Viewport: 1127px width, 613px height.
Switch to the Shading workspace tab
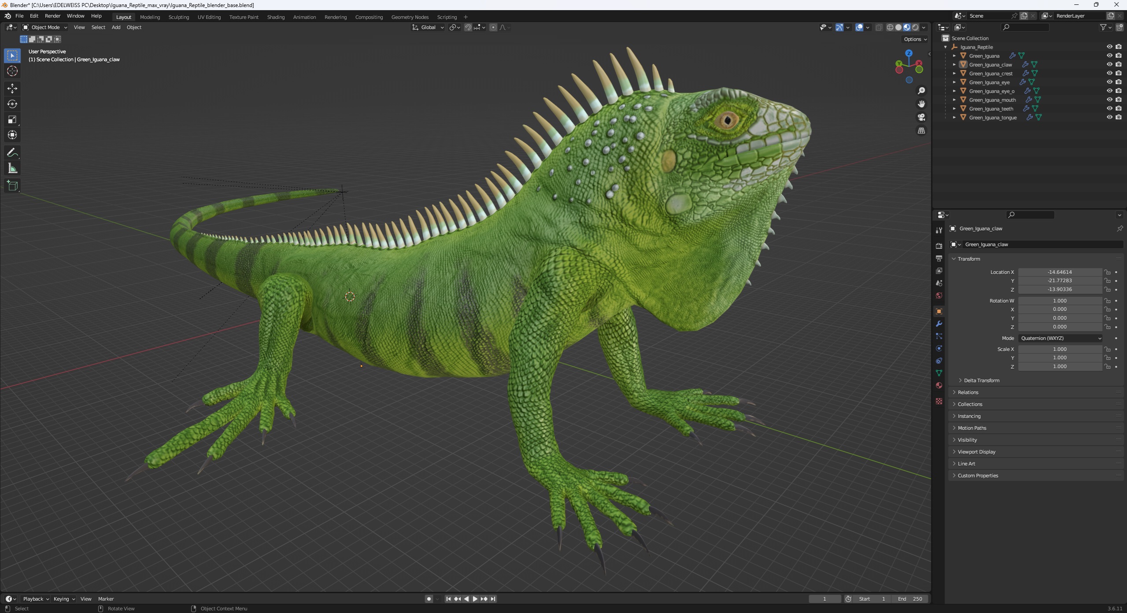tap(276, 17)
